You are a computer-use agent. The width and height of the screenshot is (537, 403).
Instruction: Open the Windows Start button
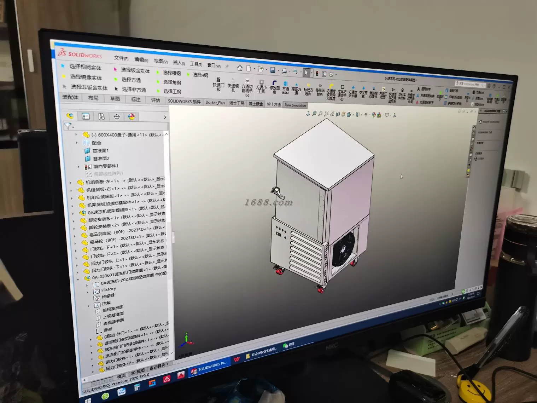(87, 400)
